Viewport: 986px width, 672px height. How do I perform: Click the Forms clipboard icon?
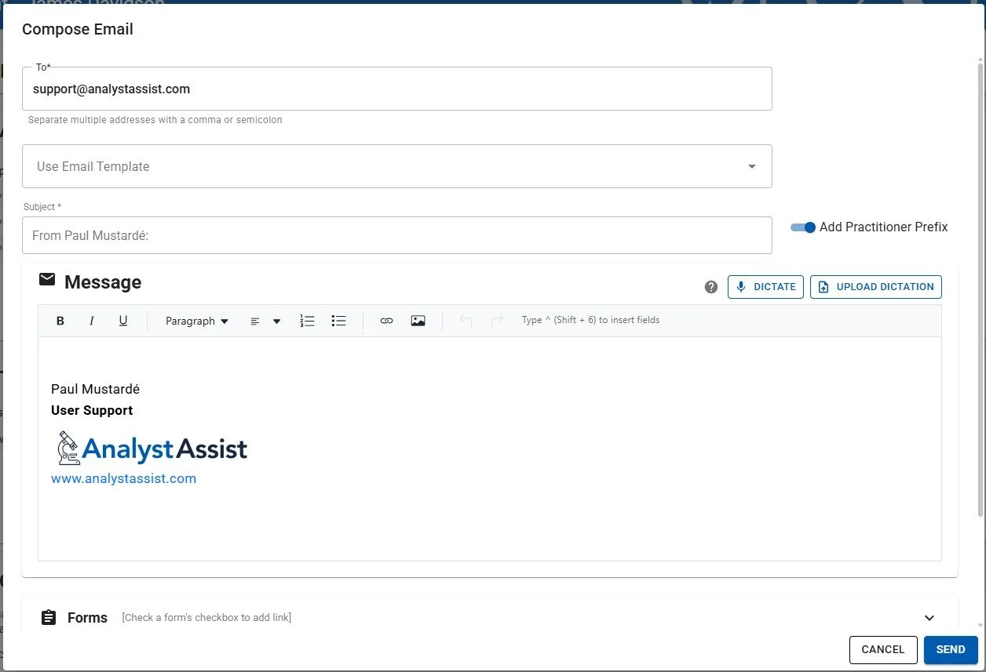tap(49, 618)
